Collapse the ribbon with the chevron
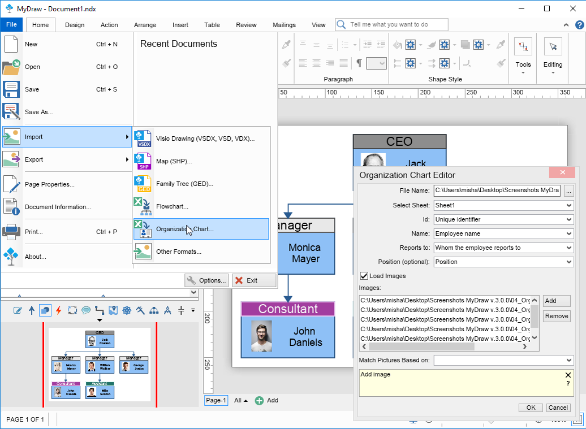 [x=566, y=25]
